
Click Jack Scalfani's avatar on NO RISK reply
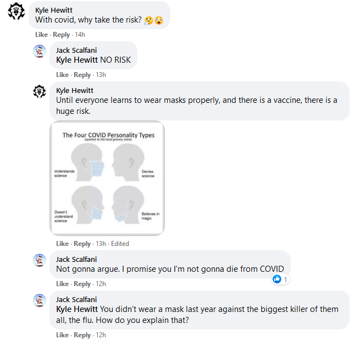click(40, 51)
